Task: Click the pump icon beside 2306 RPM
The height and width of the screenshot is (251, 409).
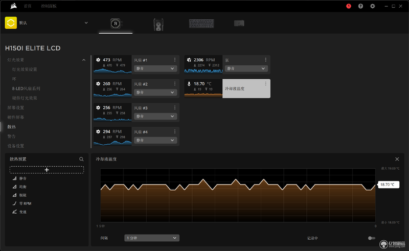Action: coord(189,60)
